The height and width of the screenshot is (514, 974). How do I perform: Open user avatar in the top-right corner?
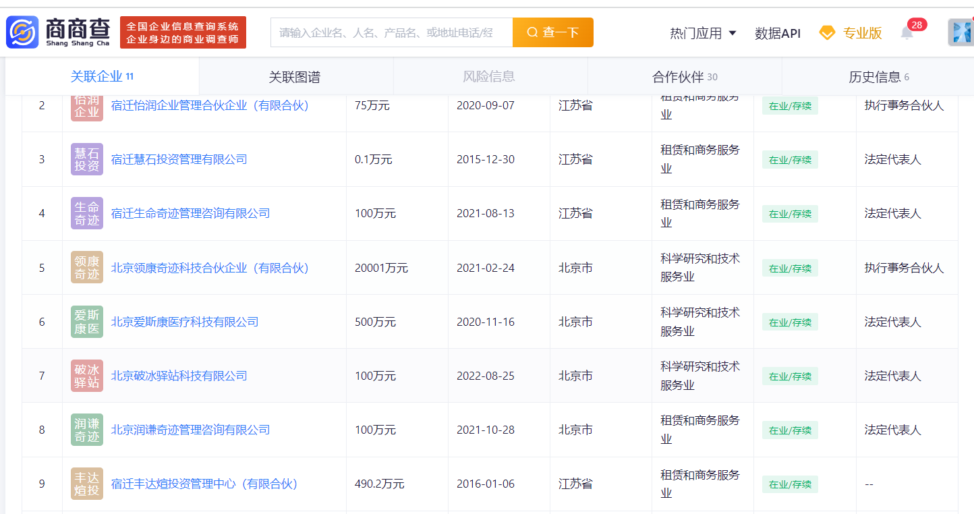pyautogui.click(x=961, y=32)
